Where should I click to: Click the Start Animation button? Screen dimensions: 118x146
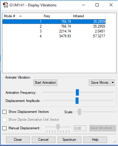coord(45,83)
